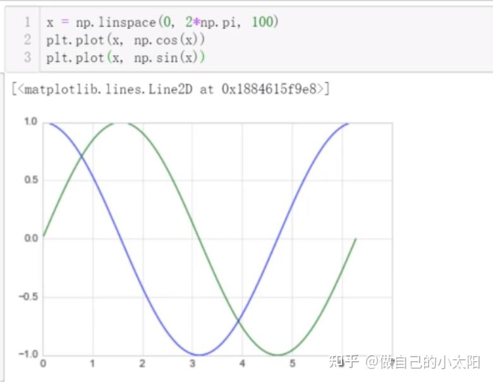This screenshot has width=493, height=382.
Task: Click the -0.5 y-axis tick label
Action: 28,297
